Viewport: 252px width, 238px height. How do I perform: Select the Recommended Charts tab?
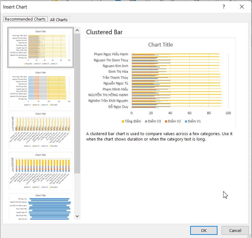(x=25, y=19)
